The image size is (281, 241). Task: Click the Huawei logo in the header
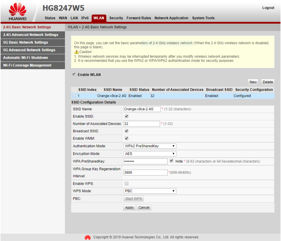point(17,12)
